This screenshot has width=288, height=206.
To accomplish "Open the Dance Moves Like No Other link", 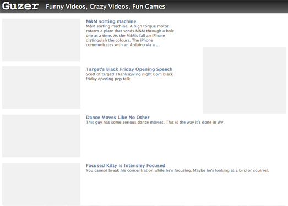I will pyautogui.click(x=117, y=118).
